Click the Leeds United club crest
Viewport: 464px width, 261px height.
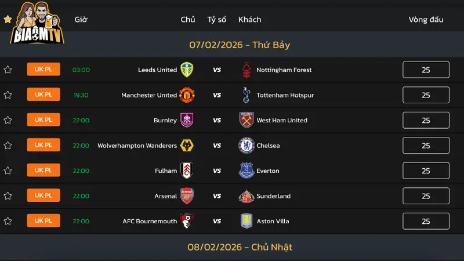pos(187,70)
